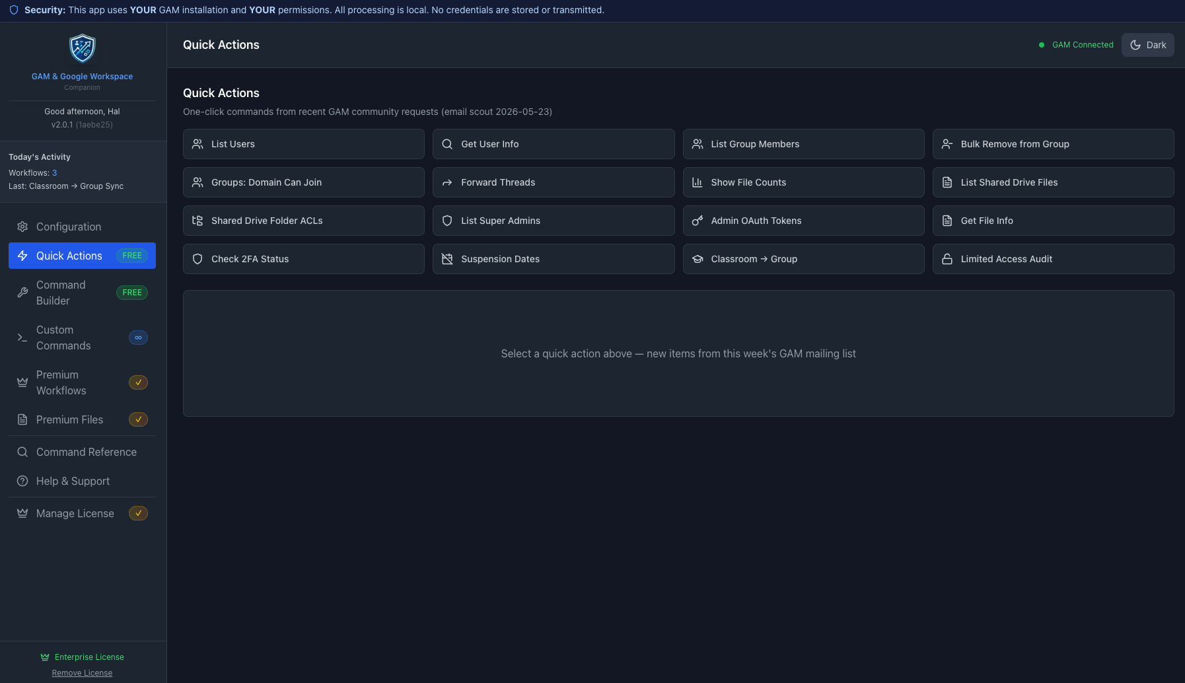Click the workflows count number 3
1185x683 pixels.
tap(55, 173)
